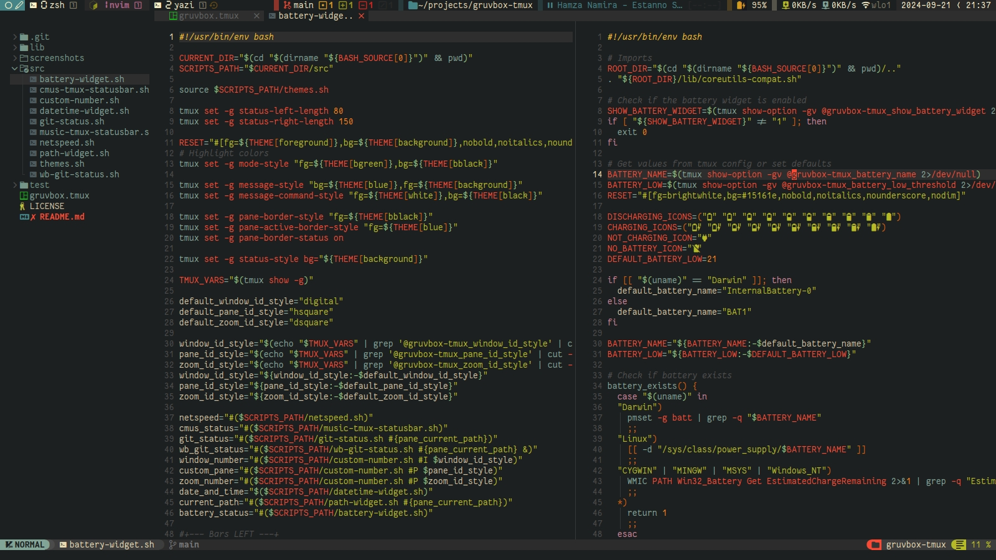Click DEFAULT_BATTERY_LOW=21 in right pane
The height and width of the screenshot is (560, 996).
click(x=662, y=259)
